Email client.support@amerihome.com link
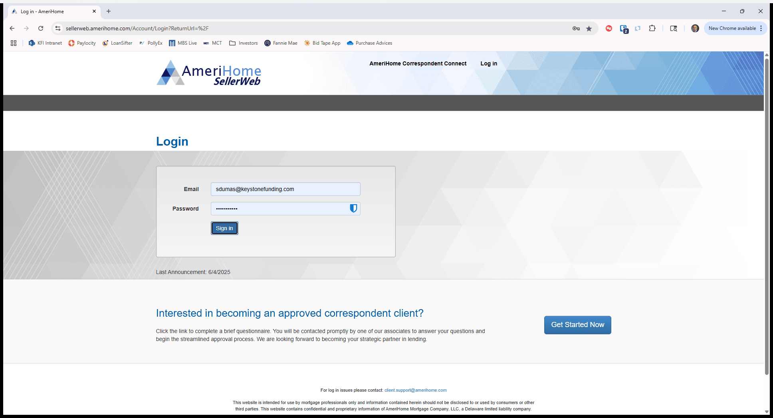The image size is (773, 418). click(415, 390)
